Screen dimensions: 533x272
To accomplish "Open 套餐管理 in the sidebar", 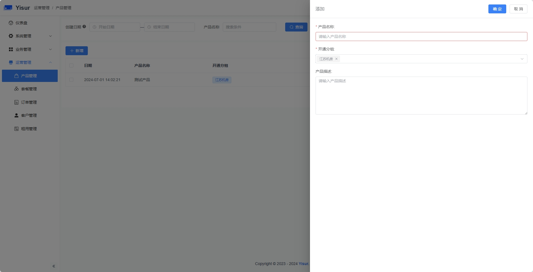I will [x=29, y=89].
